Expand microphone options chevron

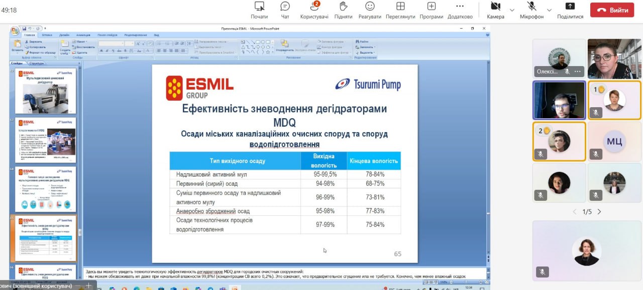tap(549, 10)
